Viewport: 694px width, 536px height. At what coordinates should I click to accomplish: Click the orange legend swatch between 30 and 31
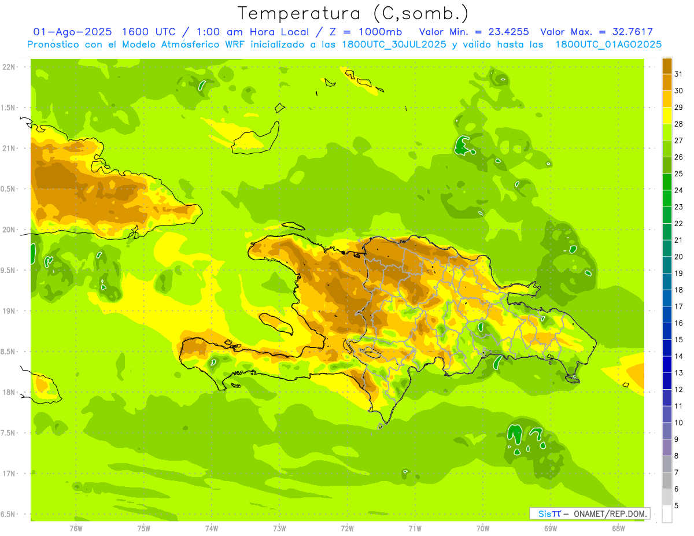pyautogui.click(x=667, y=82)
